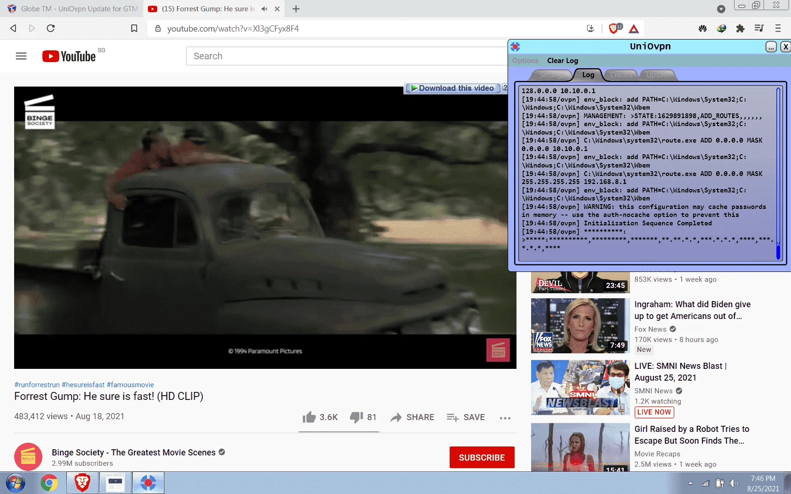
Task: Subscribe to Binge Society channel
Action: 482,457
